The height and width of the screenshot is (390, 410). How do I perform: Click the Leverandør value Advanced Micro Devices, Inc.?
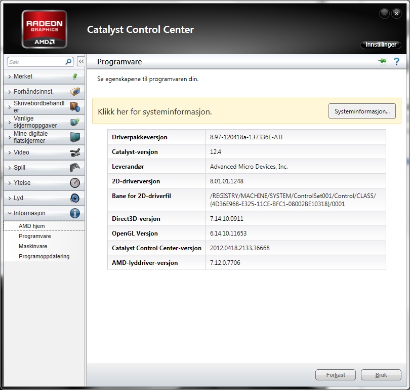(249, 167)
